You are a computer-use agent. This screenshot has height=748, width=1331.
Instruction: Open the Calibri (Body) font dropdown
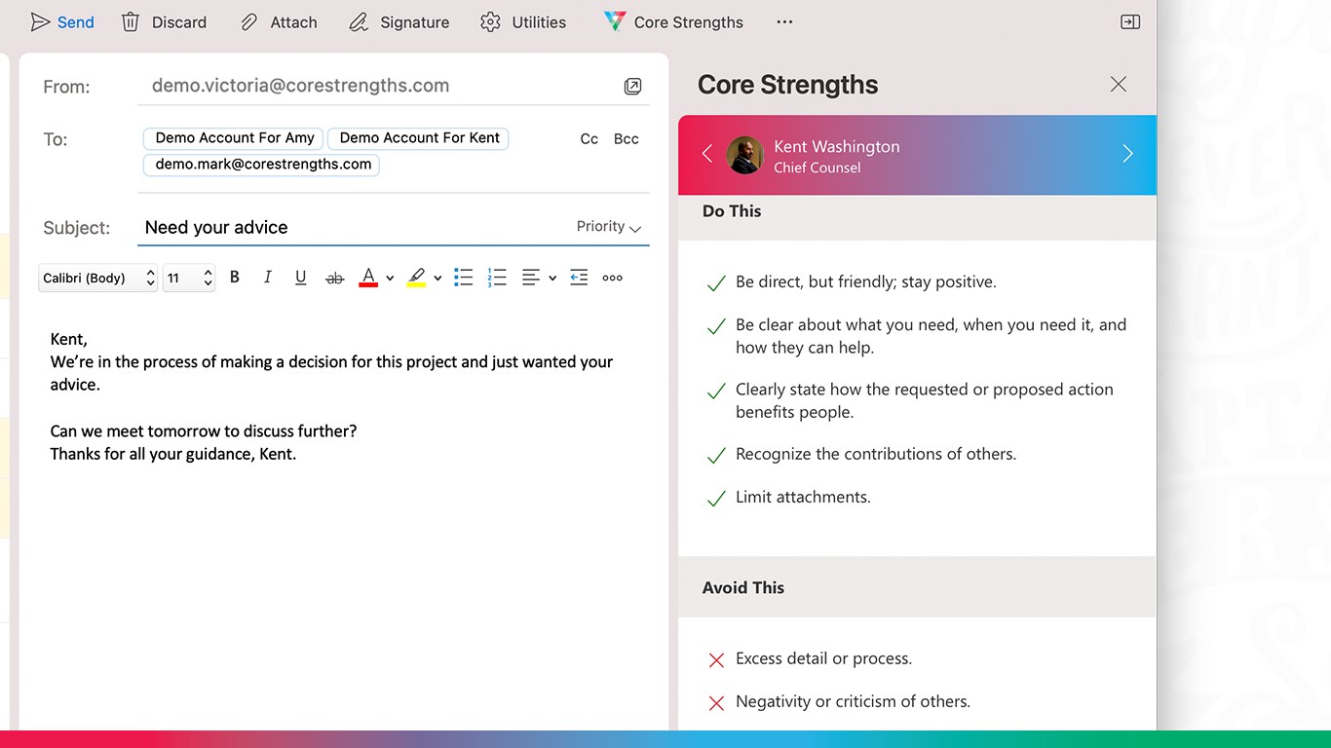coord(98,278)
